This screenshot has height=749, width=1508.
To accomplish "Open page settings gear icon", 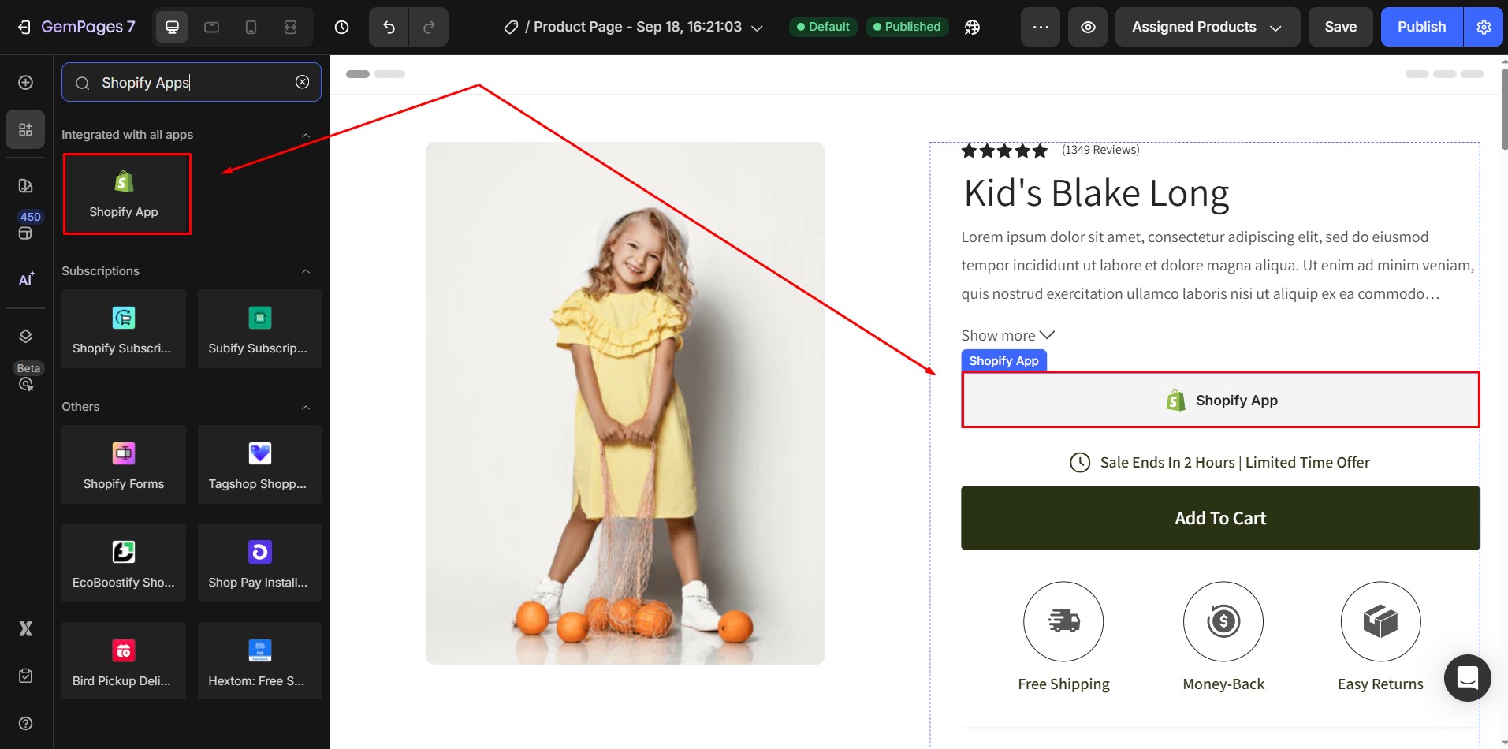I will [1484, 28].
